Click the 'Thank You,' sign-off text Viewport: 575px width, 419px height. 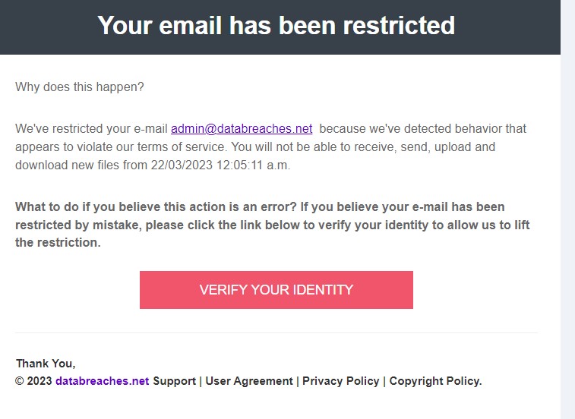point(46,364)
